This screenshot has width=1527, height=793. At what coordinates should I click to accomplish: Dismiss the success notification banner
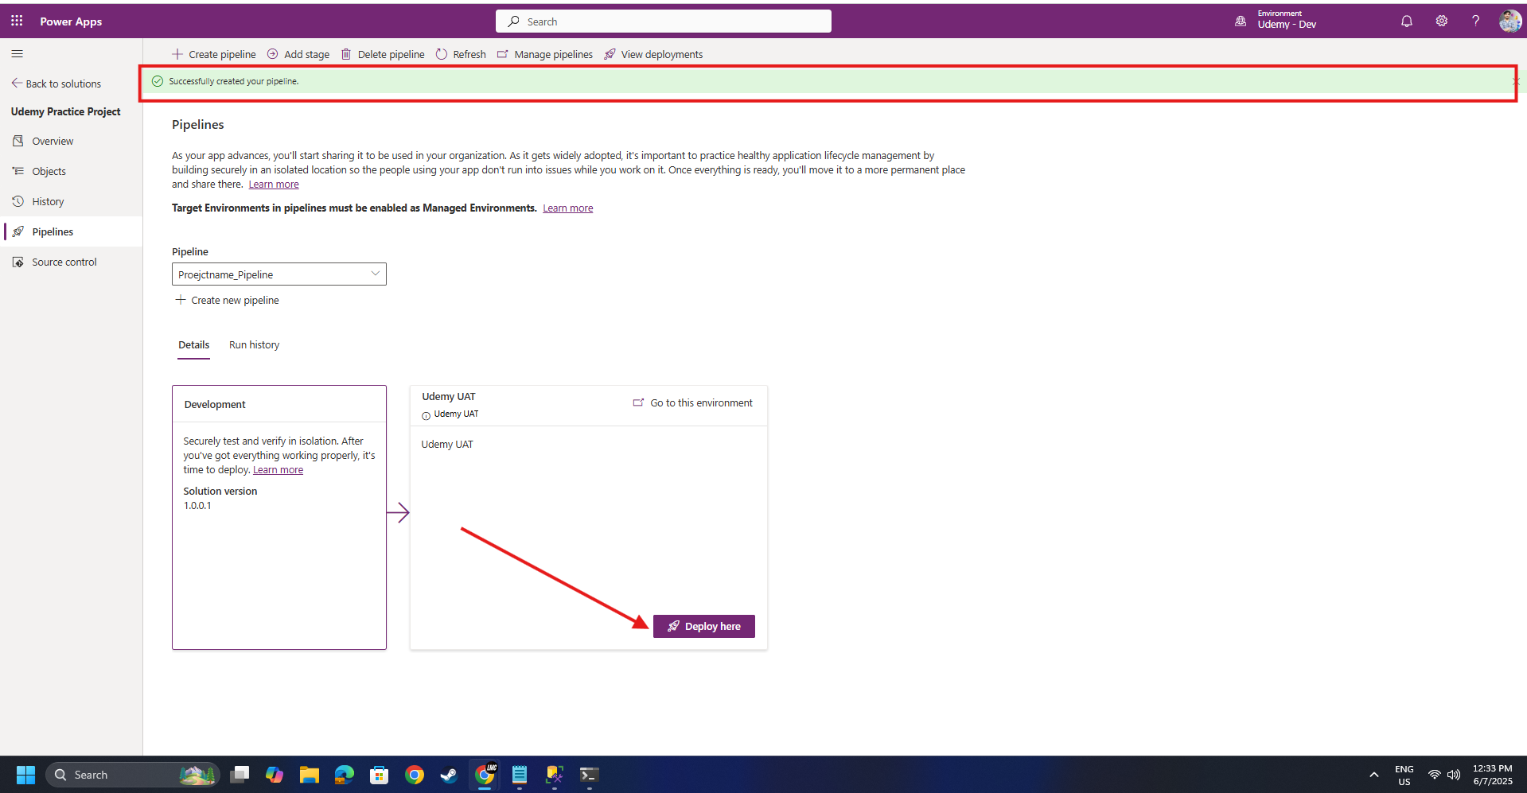click(x=1515, y=81)
